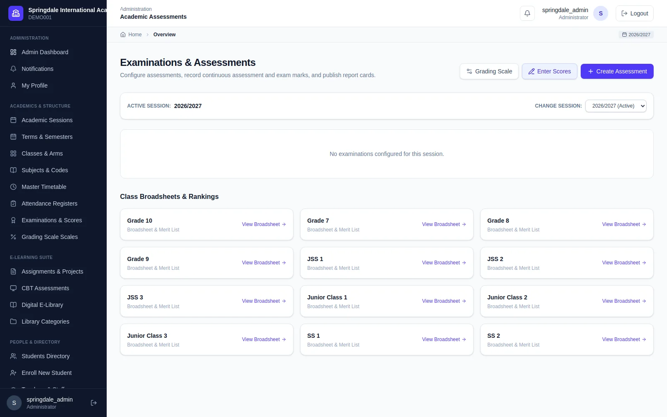Click the Notifications bell sidebar icon
This screenshot has height=417, width=667.
pos(13,69)
